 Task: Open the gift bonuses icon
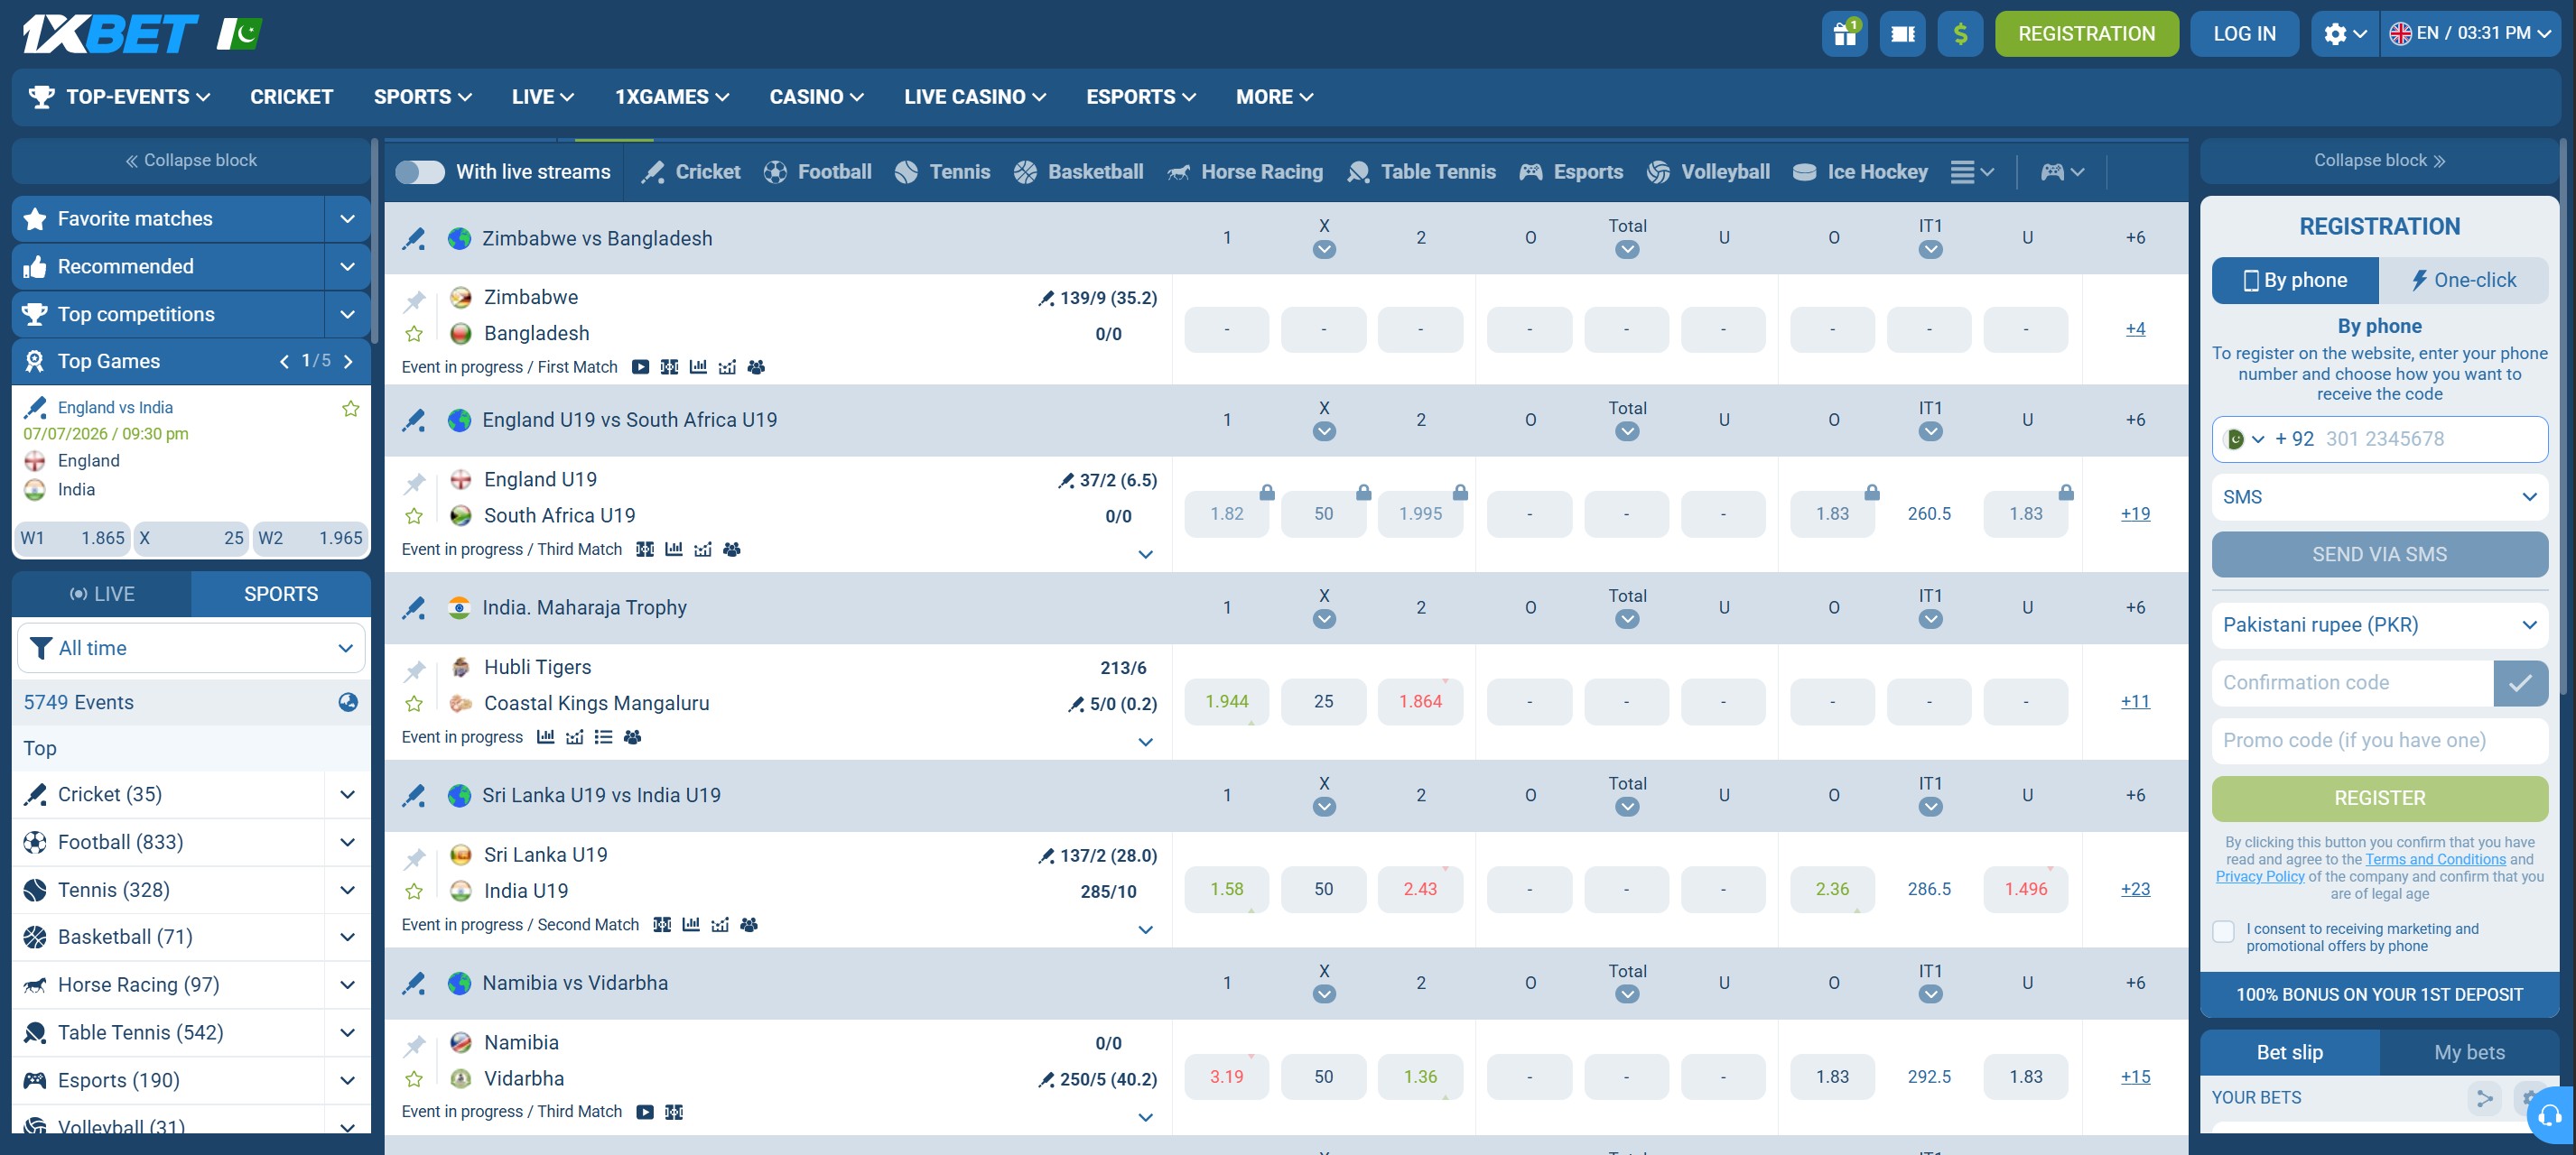coord(1844,34)
